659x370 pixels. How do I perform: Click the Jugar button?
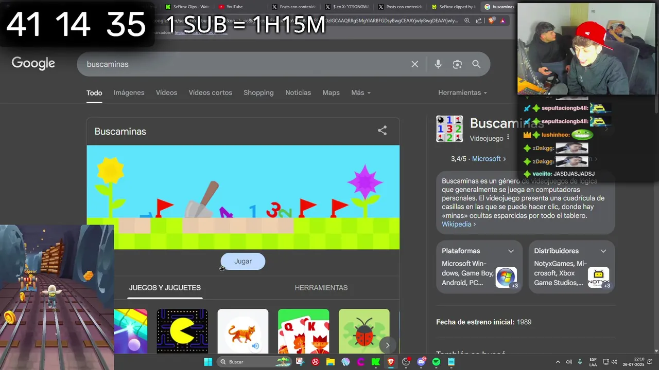(x=243, y=261)
